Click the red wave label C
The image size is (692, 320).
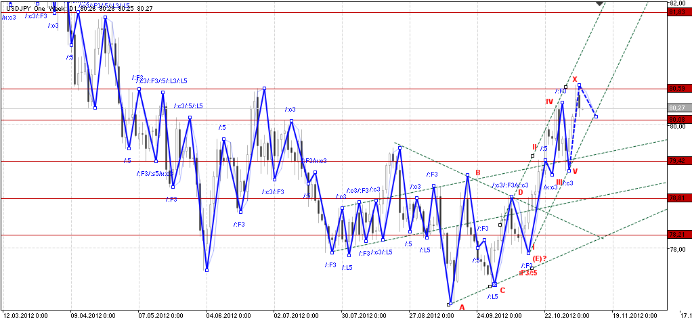pos(502,290)
